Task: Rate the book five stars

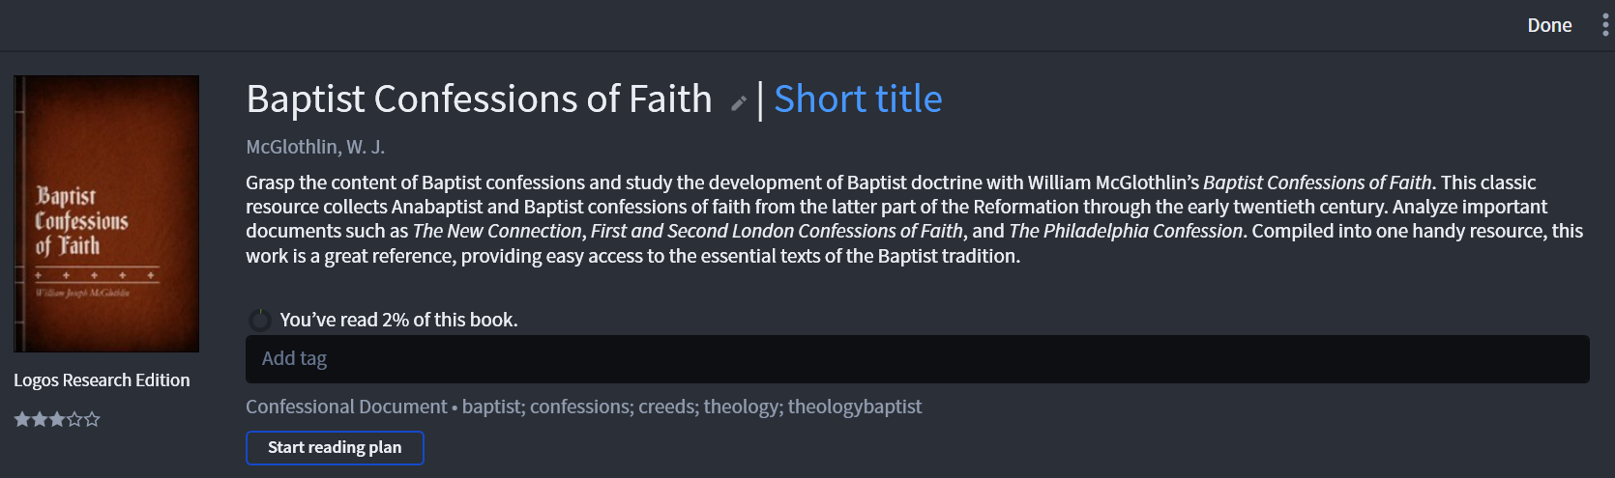Action: pyautogui.click(x=92, y=419)
